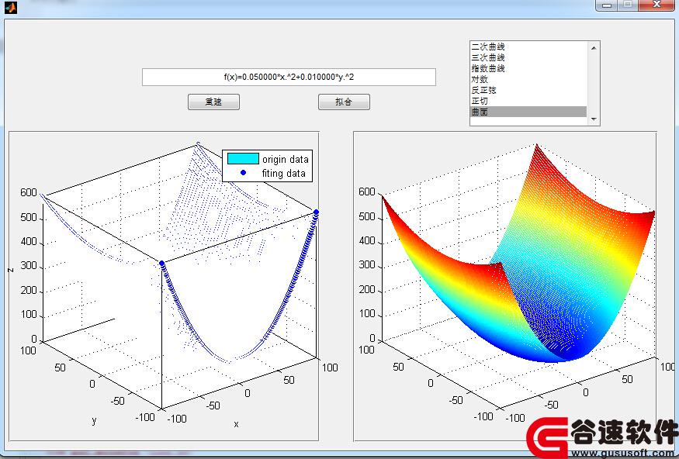Maximize the figure window
The image size is (679, 459).
[x=628, y=5]
